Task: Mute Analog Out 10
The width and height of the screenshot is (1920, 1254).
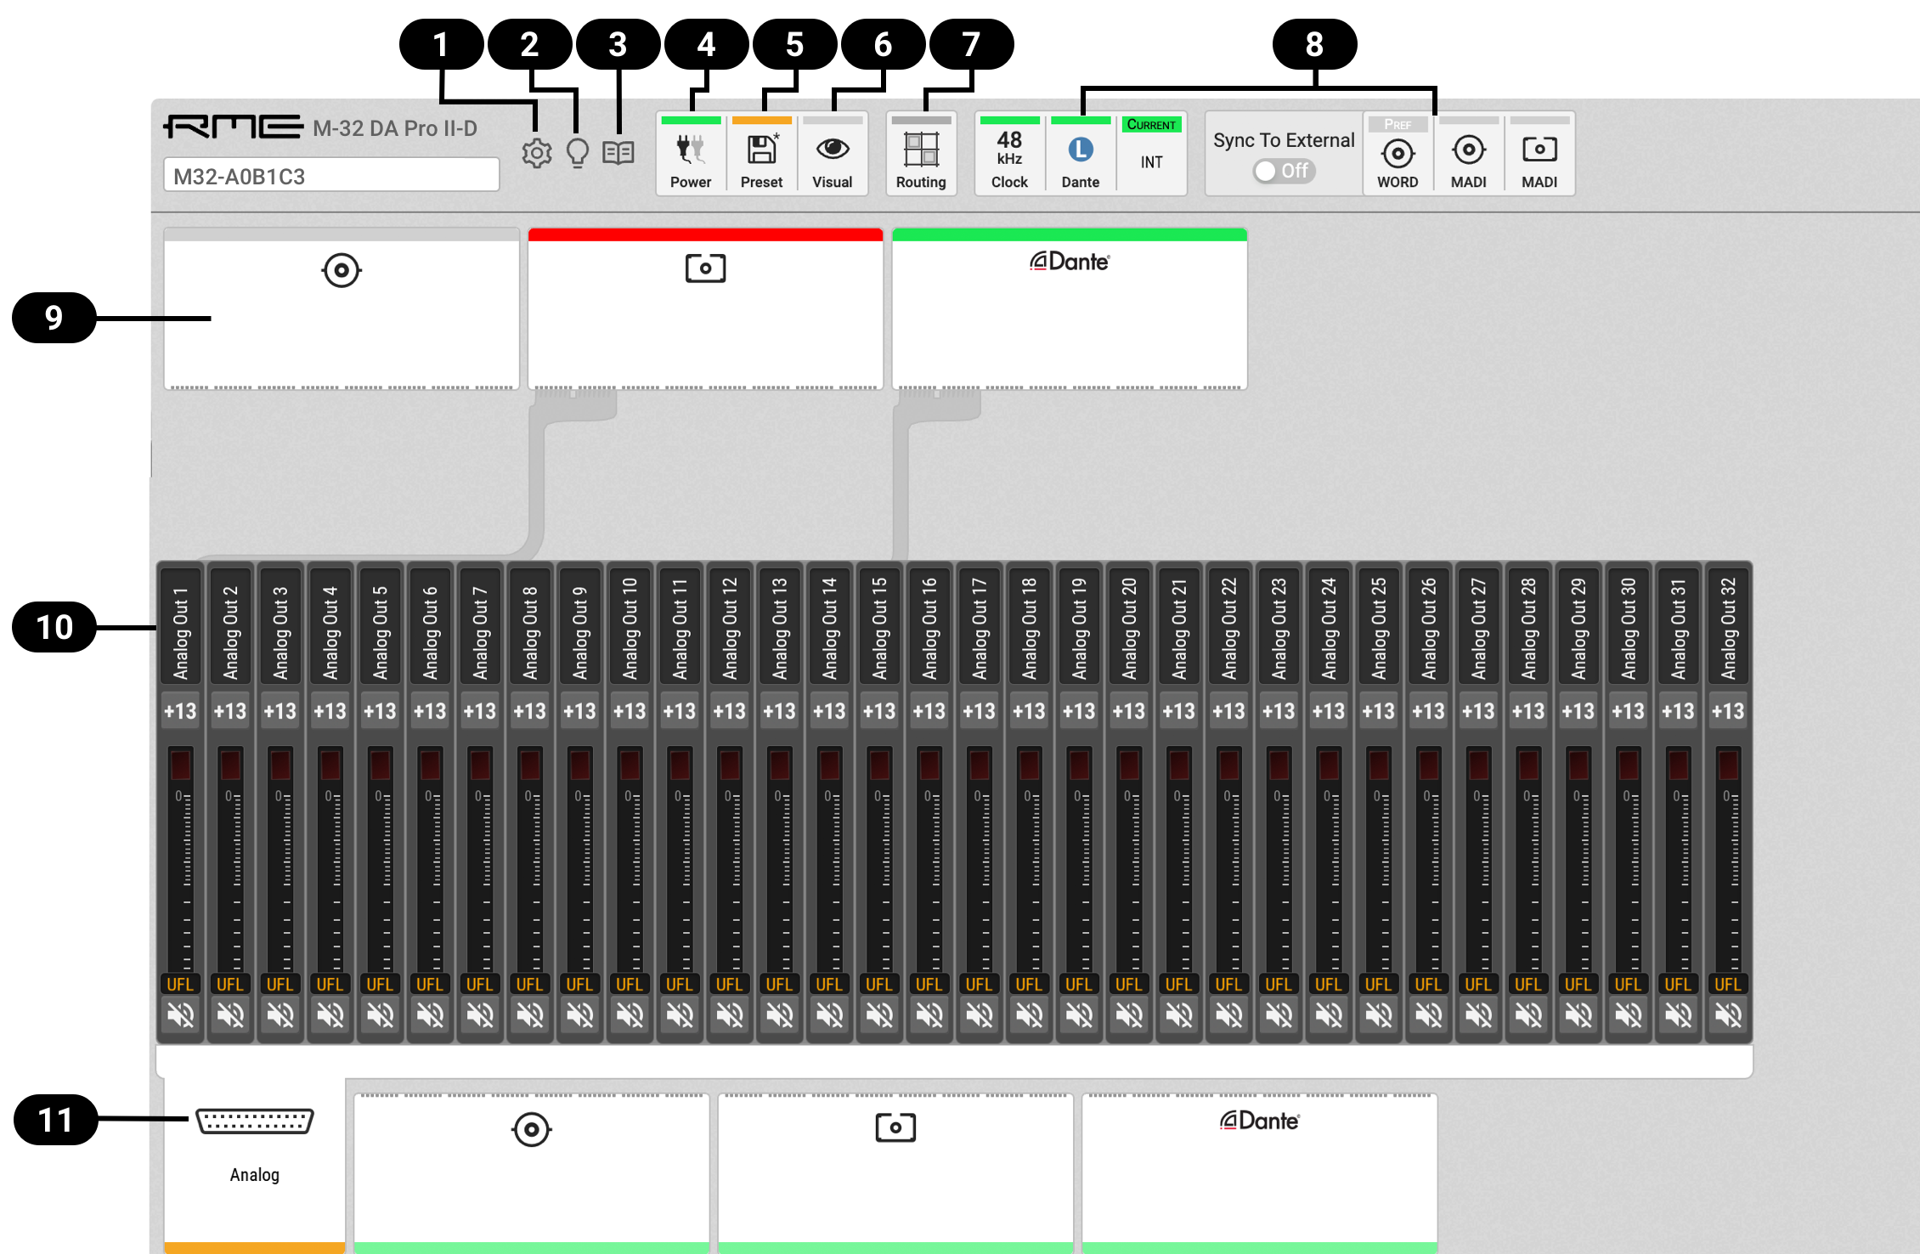Action: coord(630,1014)
